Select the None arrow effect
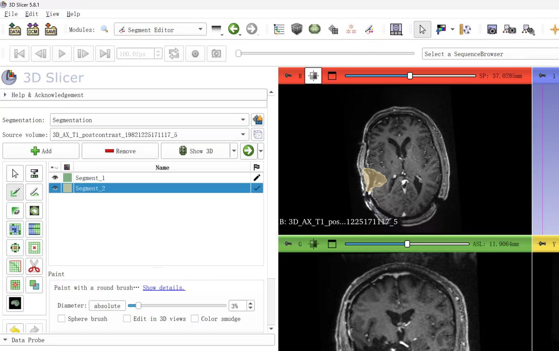Viewport: 559px width, 351px height. pos(15,174)
